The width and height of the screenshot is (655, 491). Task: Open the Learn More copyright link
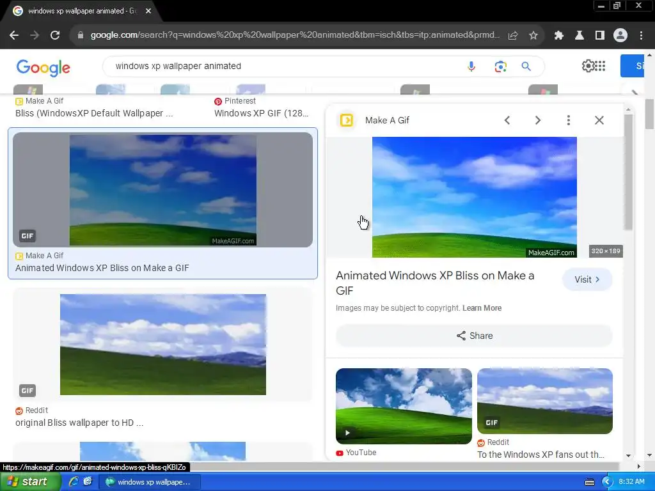pyautogui.click(x=482, y=308)
